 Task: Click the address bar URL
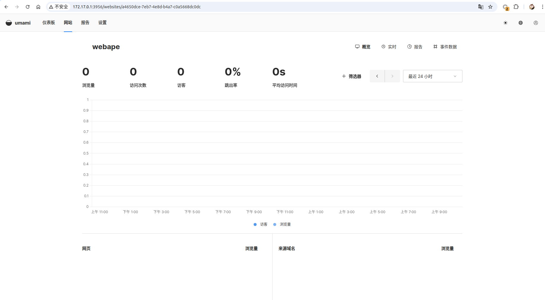137,7
